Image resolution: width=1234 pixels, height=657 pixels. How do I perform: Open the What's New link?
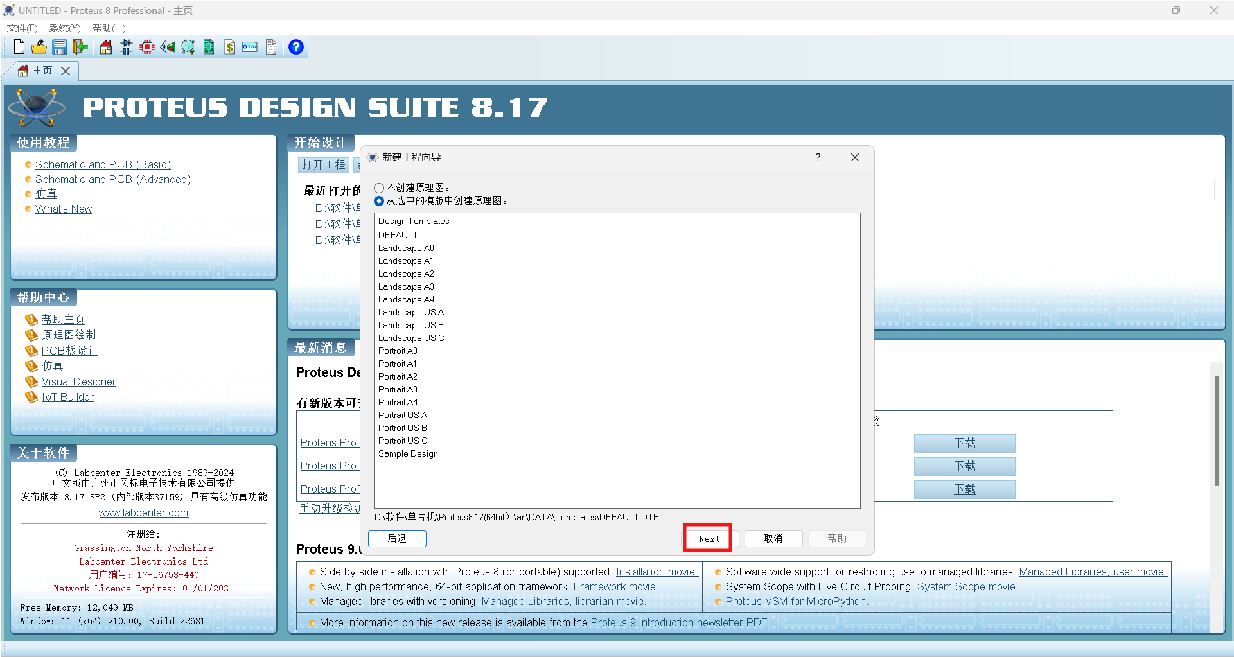click(64, 209)
